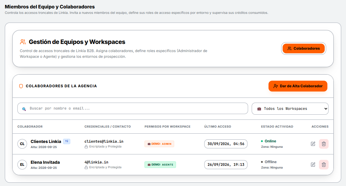This screenshot has height=186, width=346.
Task: Click the search magnifier icon
Action: (x=24, y=109)
